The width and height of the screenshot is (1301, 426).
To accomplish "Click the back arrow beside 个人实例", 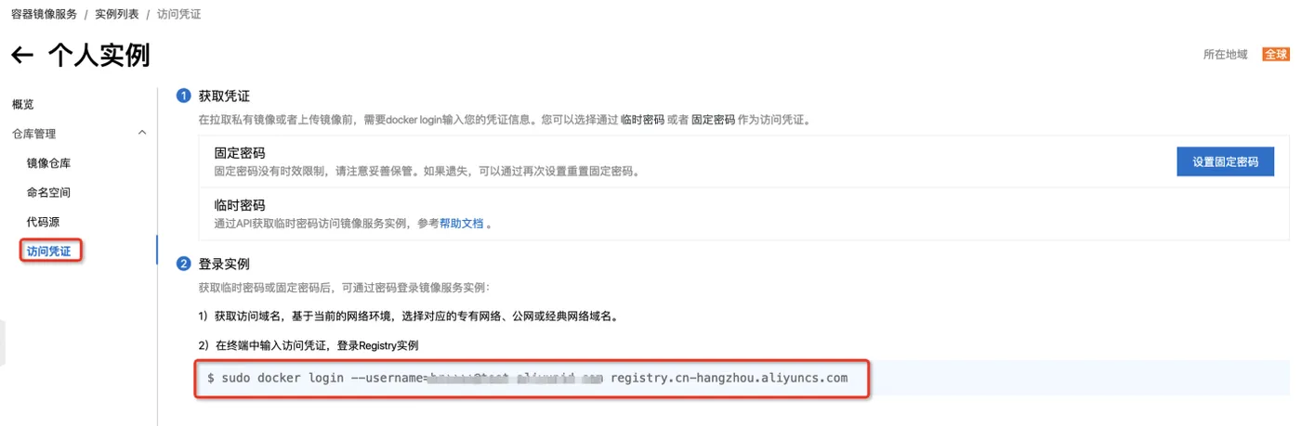I will [22, 56].
